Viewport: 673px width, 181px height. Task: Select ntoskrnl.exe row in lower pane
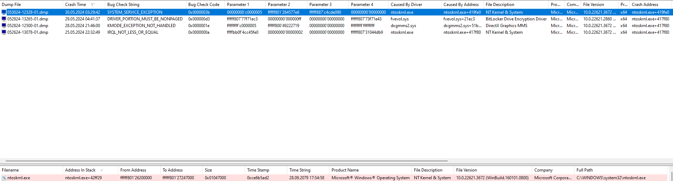pyautogui.click(x=334, y=178)
